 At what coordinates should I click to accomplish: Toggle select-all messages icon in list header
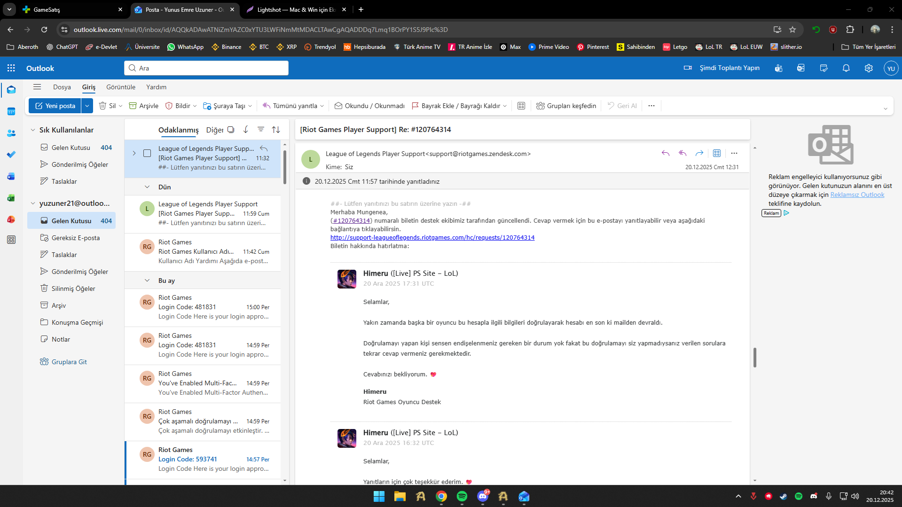tap(231, 129)
